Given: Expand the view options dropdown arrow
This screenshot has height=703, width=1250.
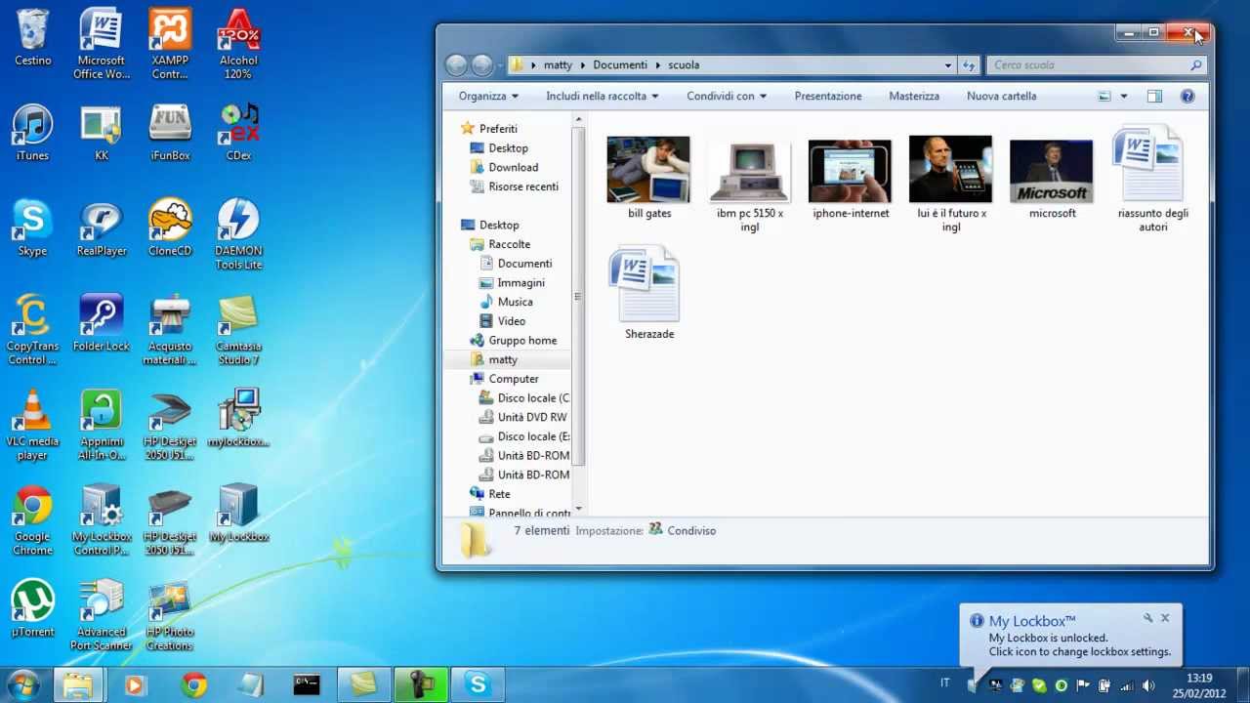Looking at the screenshot, I should tap(1124, 96).
